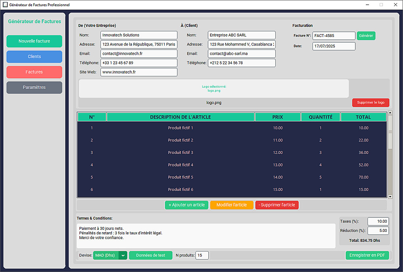Viewport: 403px width, 272px height.
Task: Select the Produit fictif 5 row
Action: (x=232, y=177)
